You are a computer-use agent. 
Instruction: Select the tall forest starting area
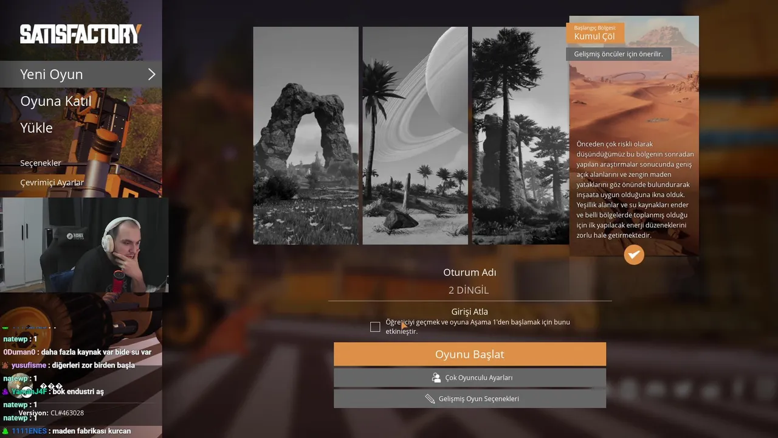click(x=520, y=136)
